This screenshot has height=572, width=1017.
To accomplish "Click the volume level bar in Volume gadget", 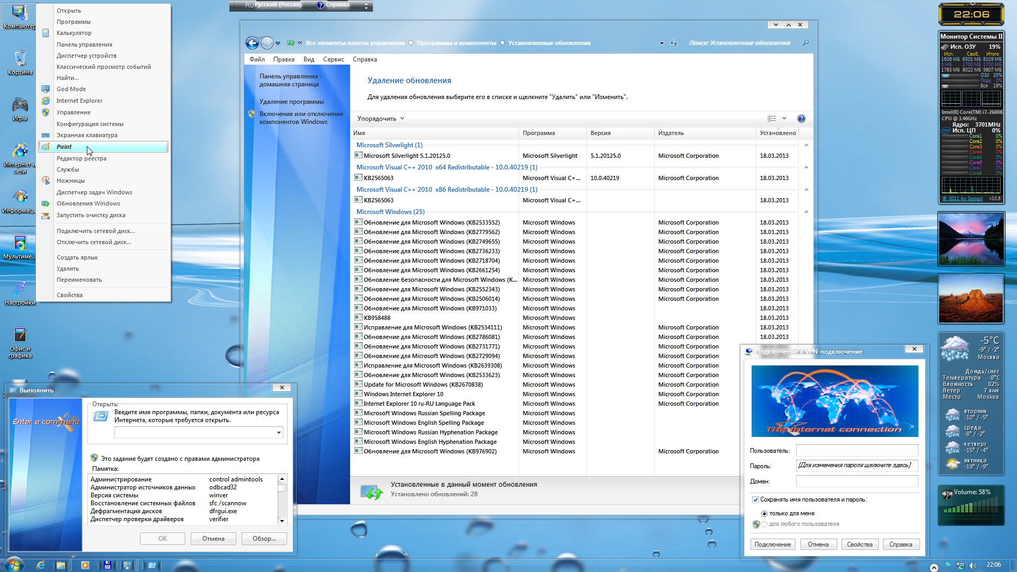I will (970, 508).
